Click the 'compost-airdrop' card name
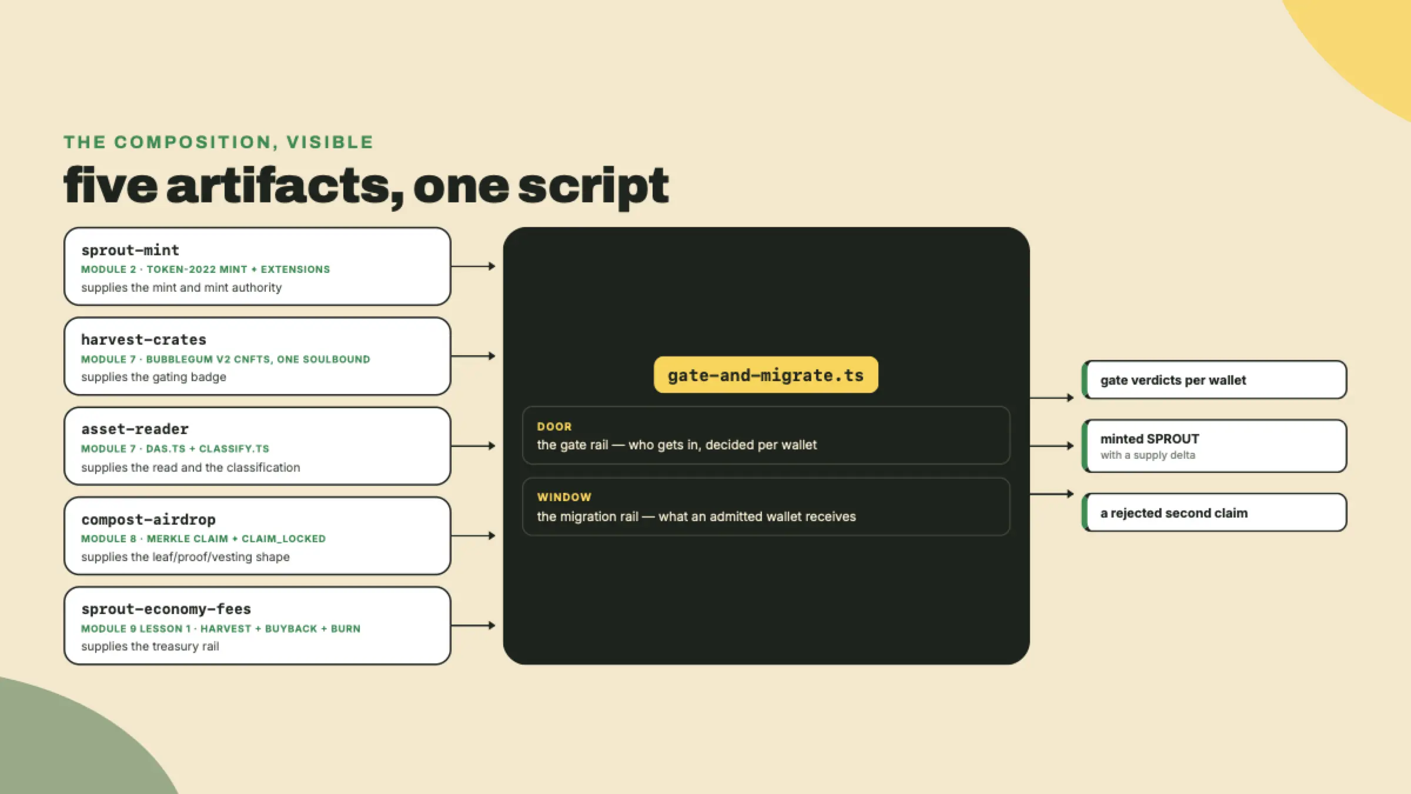 [148, 519]
